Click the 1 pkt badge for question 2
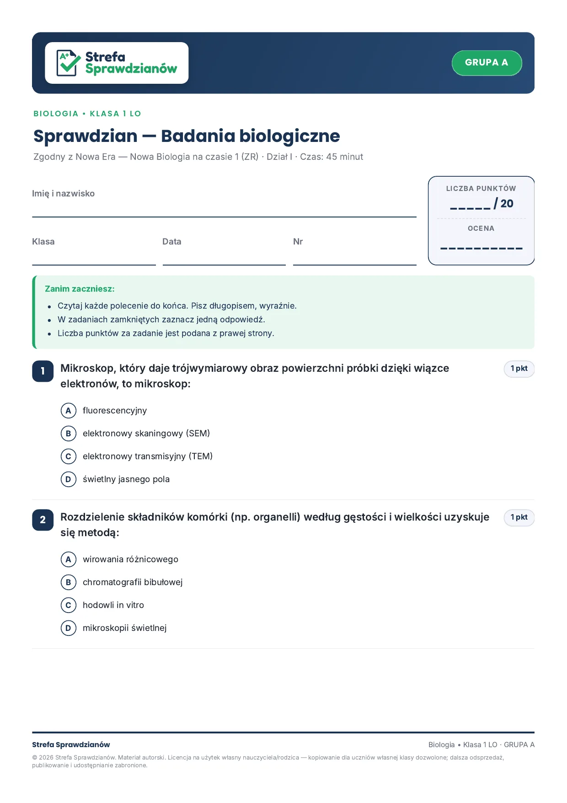 pyautogui.click(x=519, y=517)
